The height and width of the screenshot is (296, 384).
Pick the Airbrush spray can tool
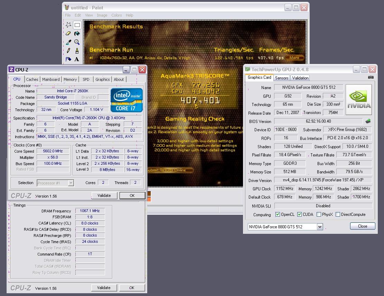pos(68,59)
